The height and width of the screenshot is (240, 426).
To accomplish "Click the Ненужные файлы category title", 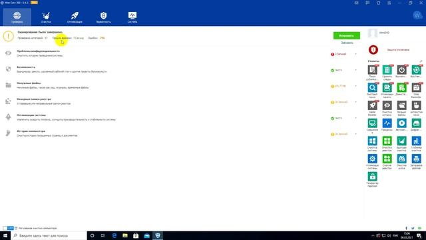I will coord(29,83).
